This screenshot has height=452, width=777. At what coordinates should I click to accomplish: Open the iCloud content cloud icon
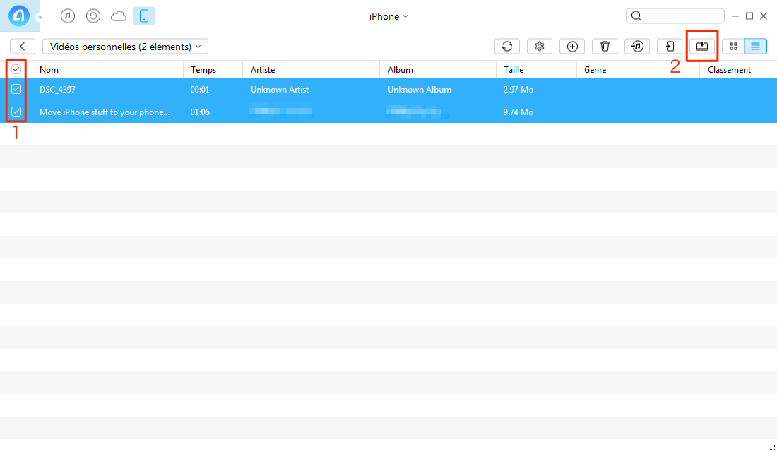coord(119,16)
